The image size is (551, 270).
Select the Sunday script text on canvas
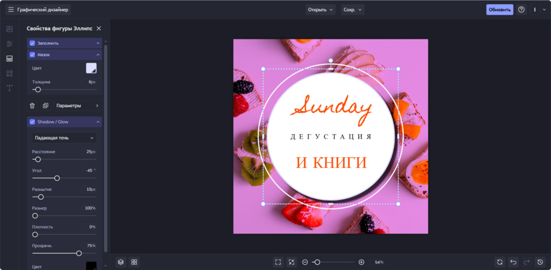click(331, 109)
